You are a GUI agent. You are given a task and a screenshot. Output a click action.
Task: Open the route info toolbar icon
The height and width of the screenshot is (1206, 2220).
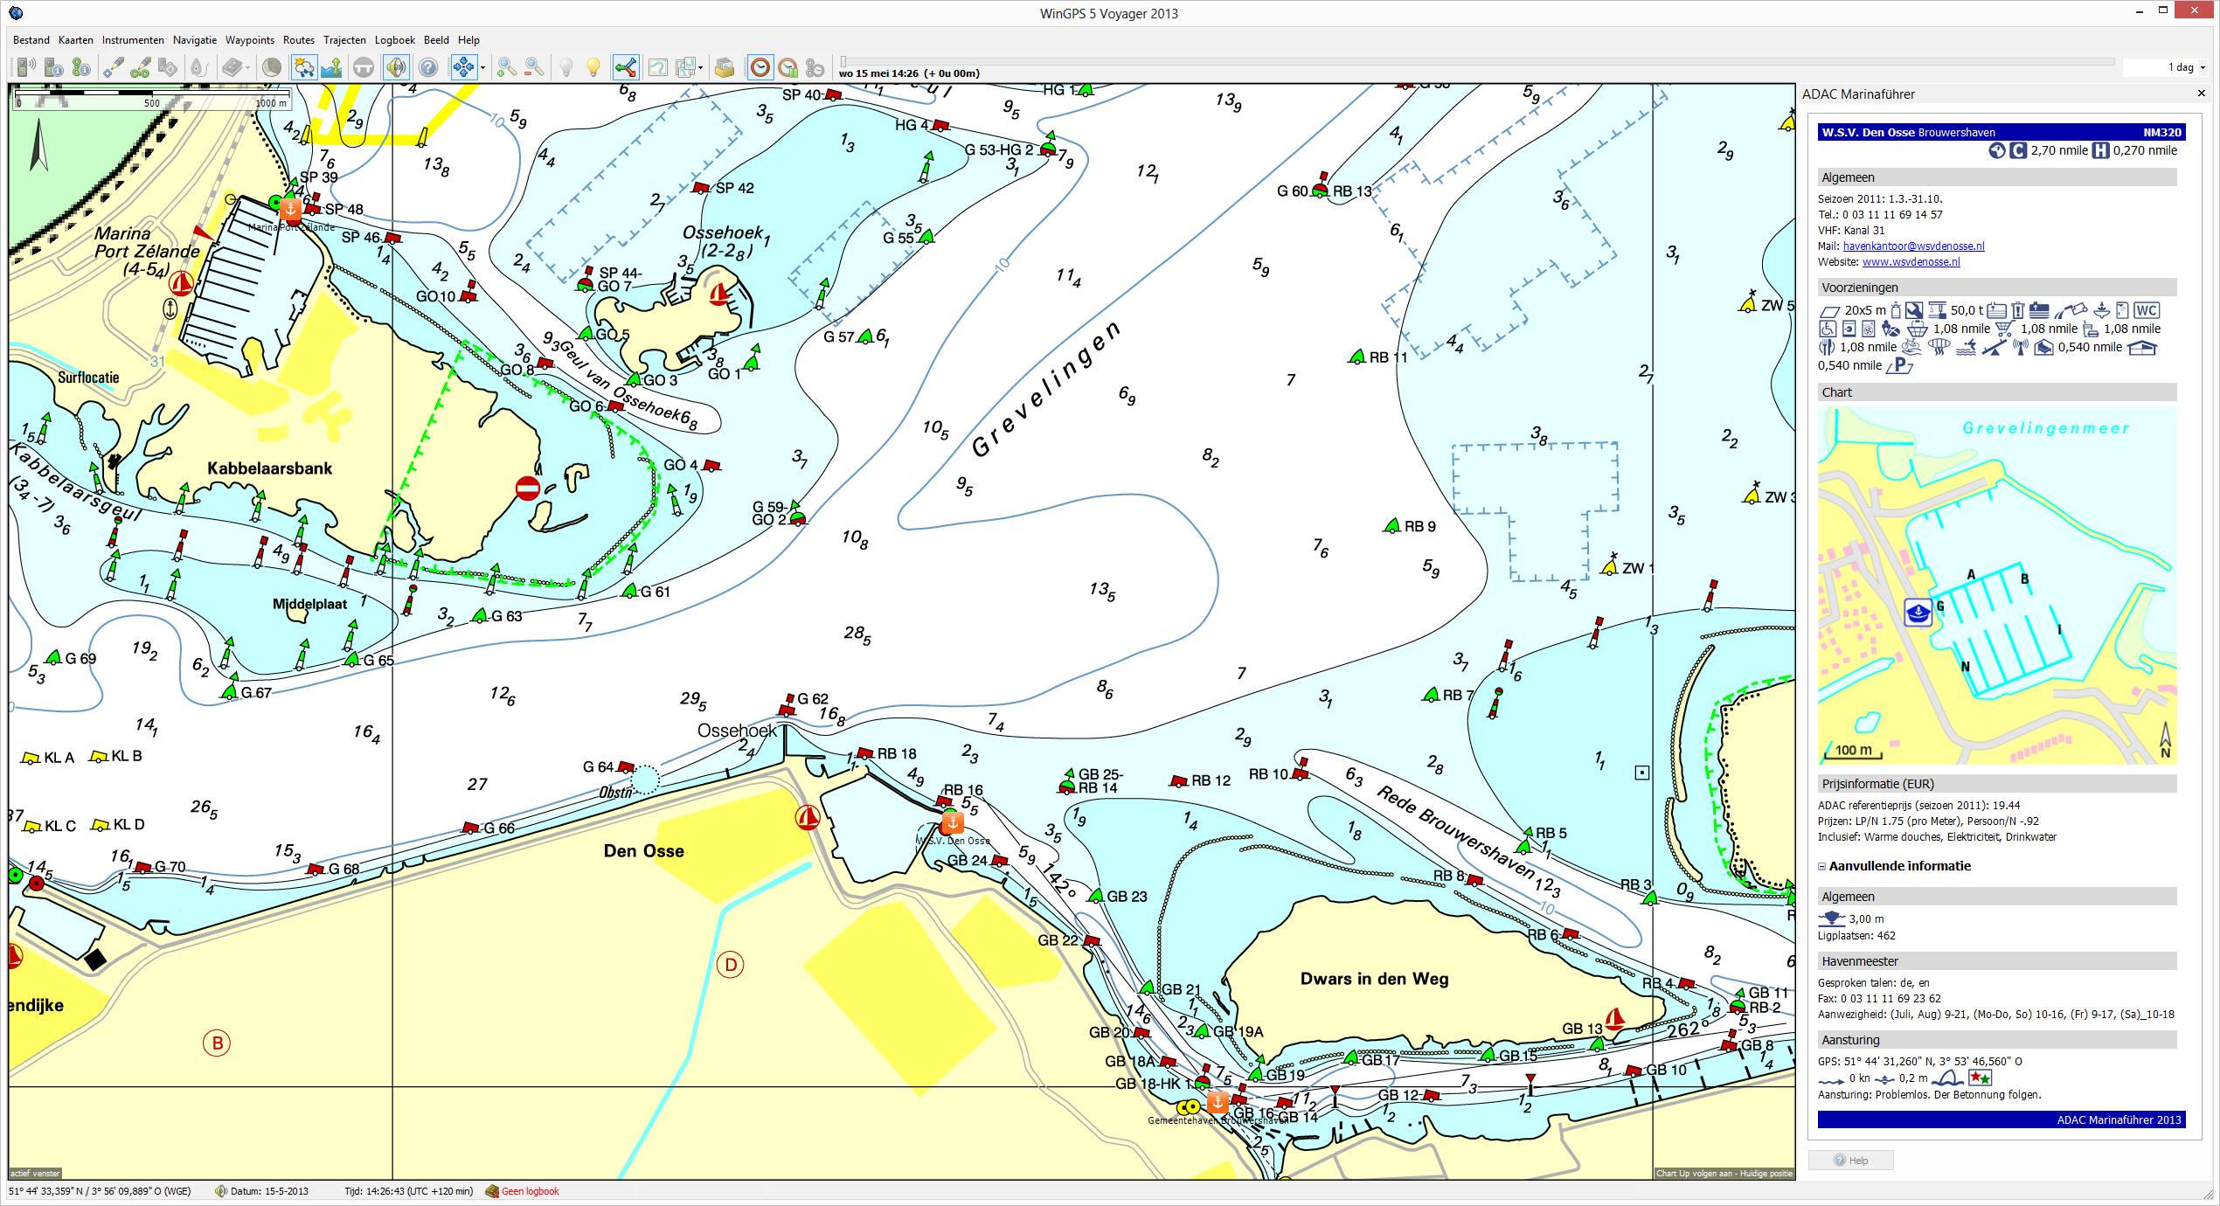coord(81,67)
